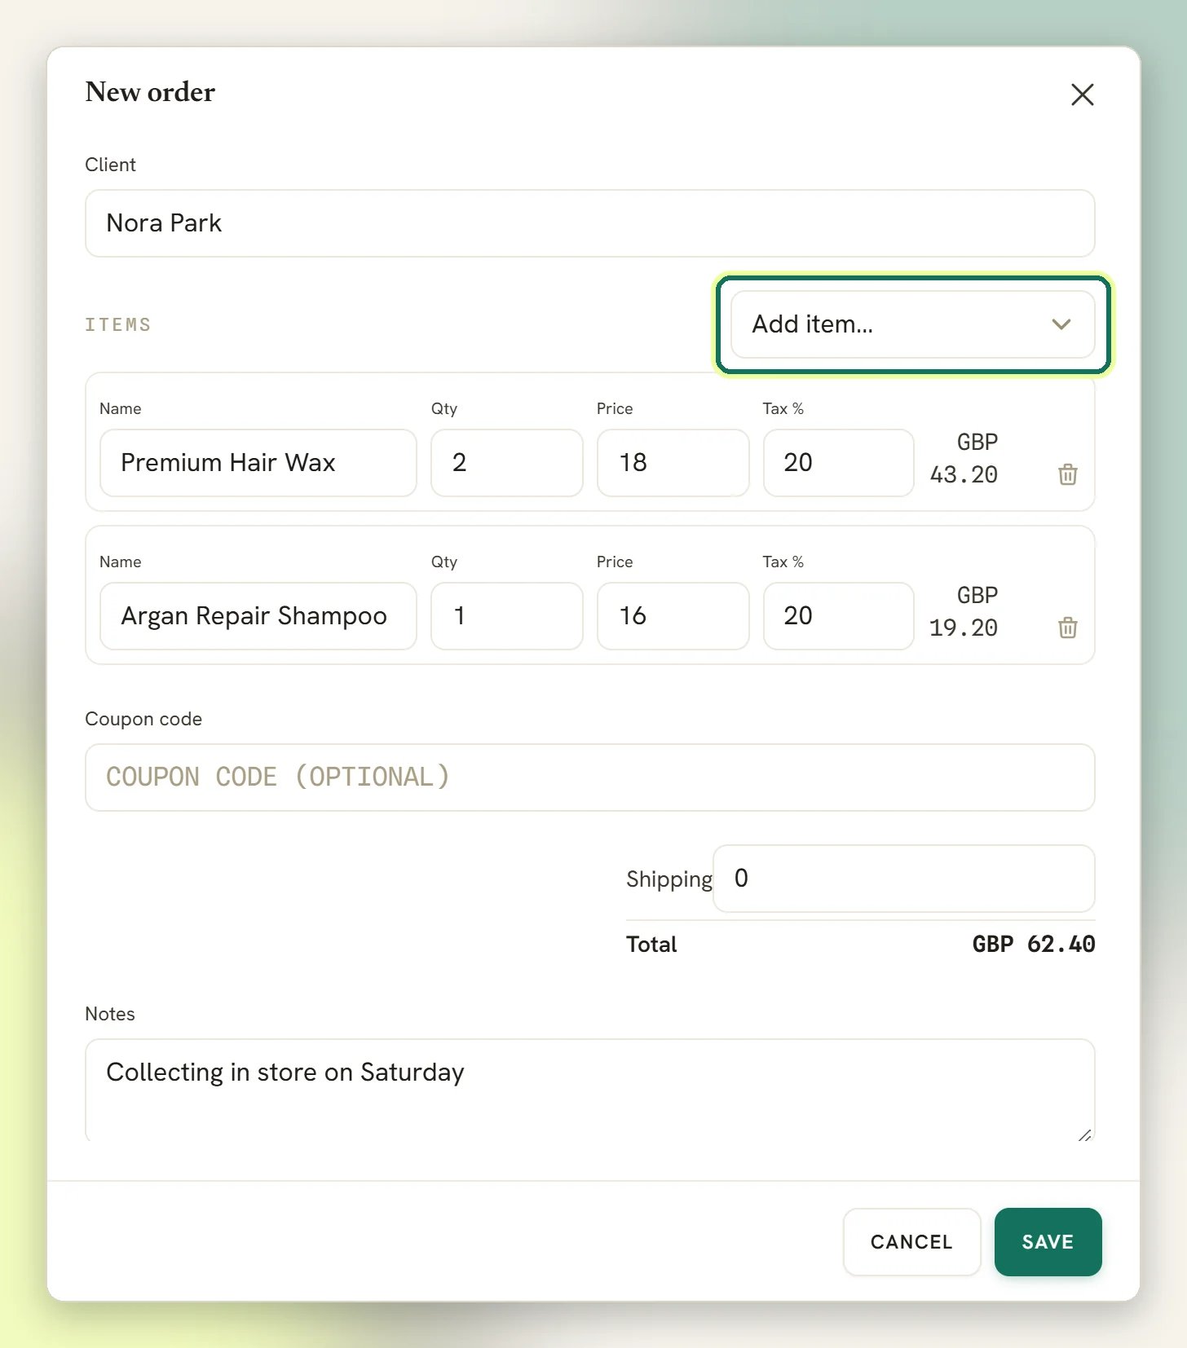Edit price field for Argan Repair Shampoo
This screenshot has width=1187, height=1348.
click(673, 616)
